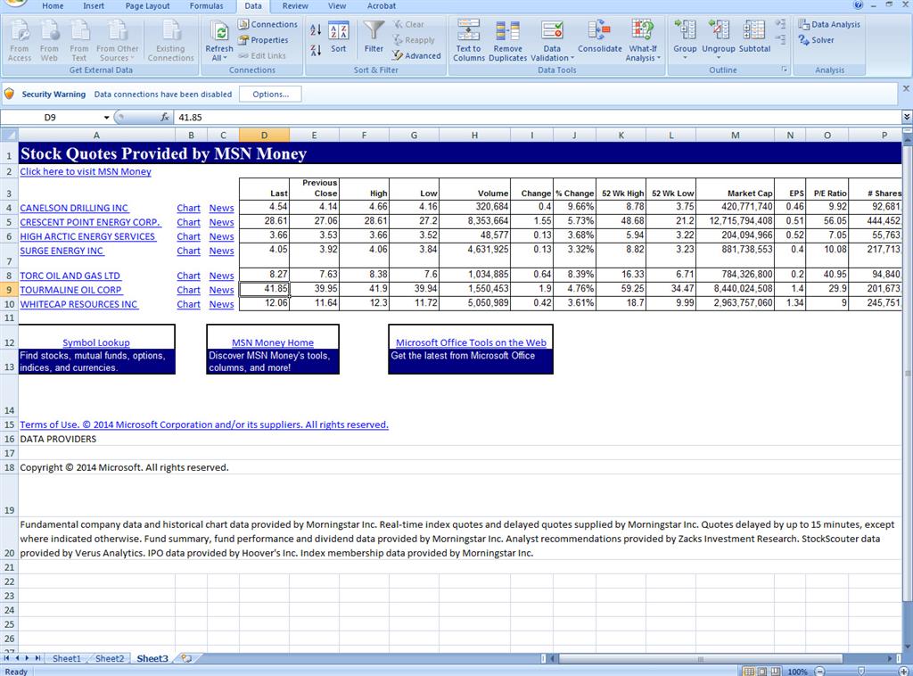The image size is (913, 676).
Task: Click the Zoom In plus button
Action: (904, 672)
